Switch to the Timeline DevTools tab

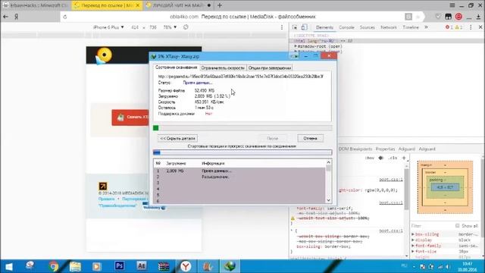(411, 27)
